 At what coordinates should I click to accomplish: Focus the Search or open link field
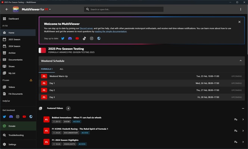click(124, 9)
